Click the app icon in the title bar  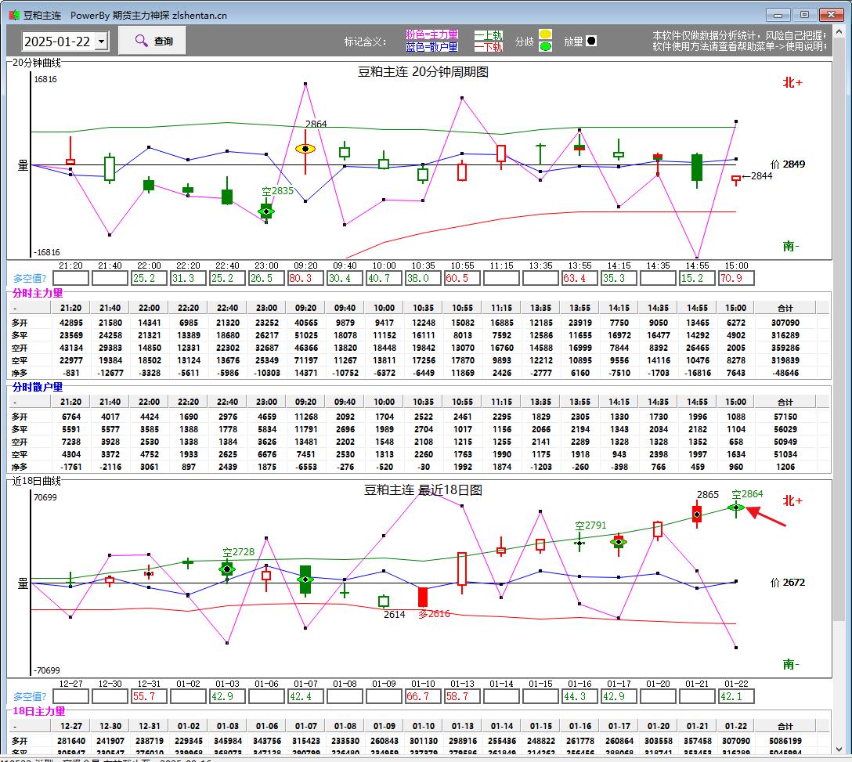[14, 14]
